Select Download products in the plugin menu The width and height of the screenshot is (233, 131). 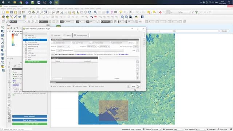click(x=35, y=40)
